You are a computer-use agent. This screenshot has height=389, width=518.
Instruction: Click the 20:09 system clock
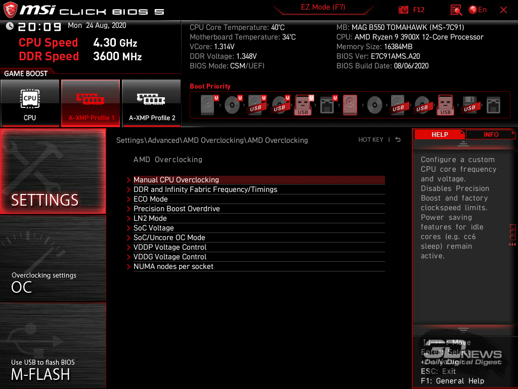[x=39, y=26]
